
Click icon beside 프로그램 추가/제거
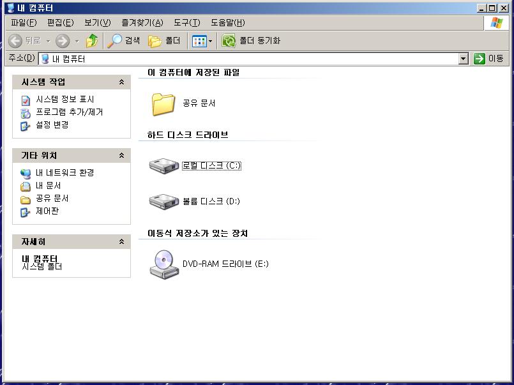26,113
